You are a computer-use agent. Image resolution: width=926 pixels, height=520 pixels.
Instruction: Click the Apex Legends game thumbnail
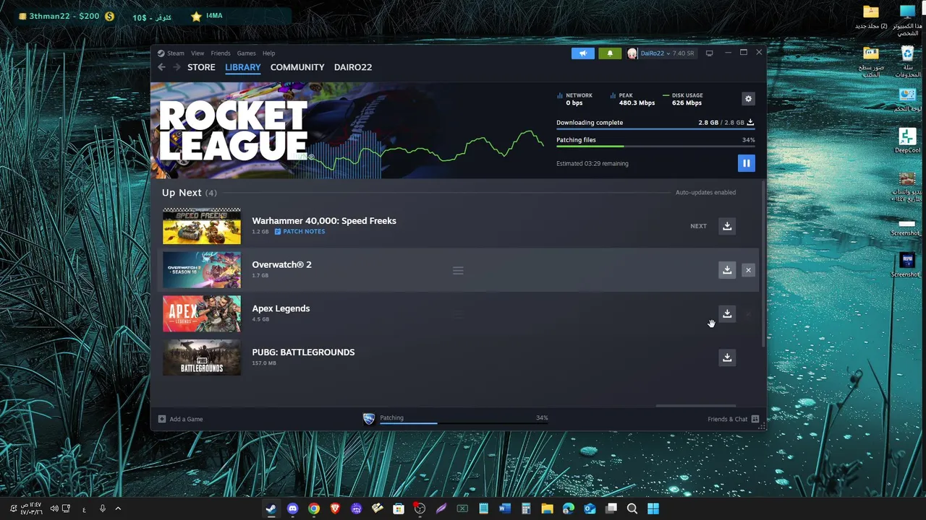pos(202,313)
